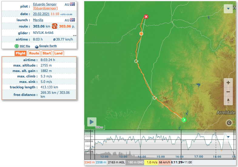Image resolution: width=238 pixels, height=167 pixels.
Task: Click the 14:00 point on altitude graph
Action: [142, 145]
